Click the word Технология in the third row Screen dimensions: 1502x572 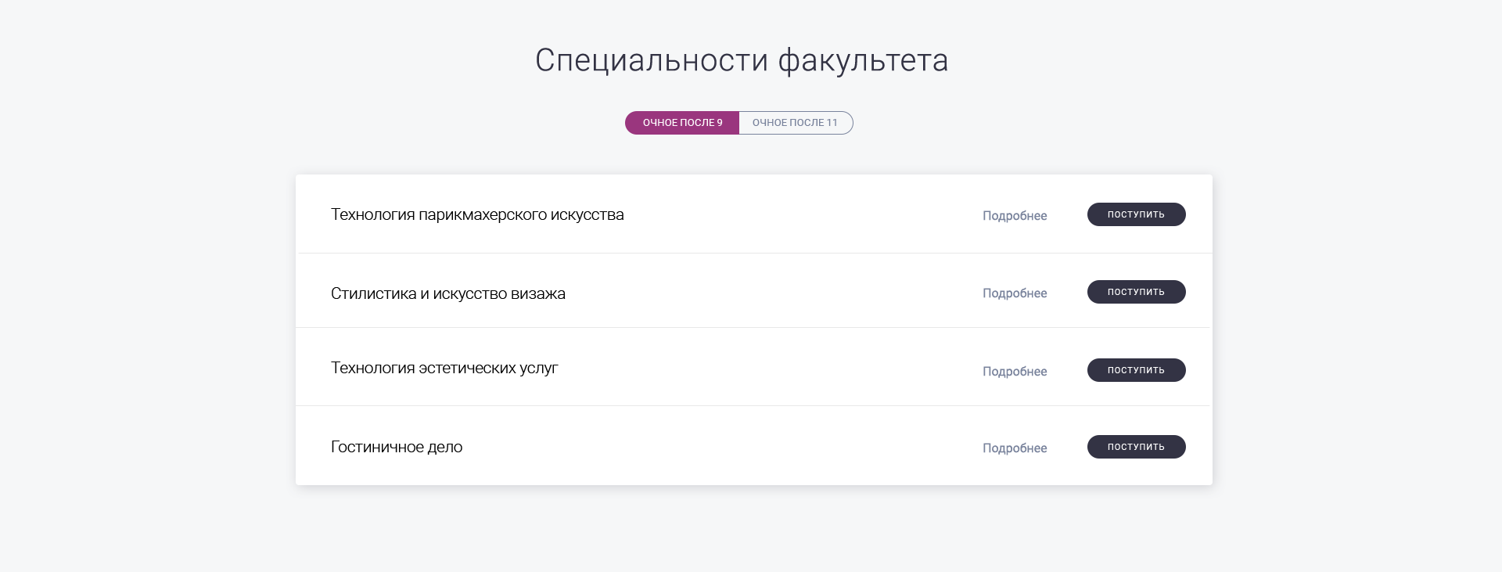(x=372, y=369)
